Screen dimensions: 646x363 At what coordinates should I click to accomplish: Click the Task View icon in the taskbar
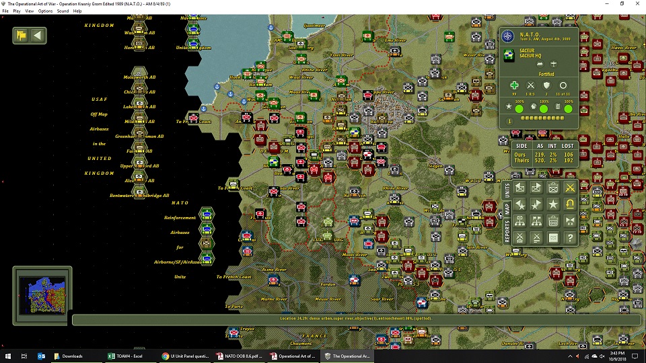click(24, 356)
